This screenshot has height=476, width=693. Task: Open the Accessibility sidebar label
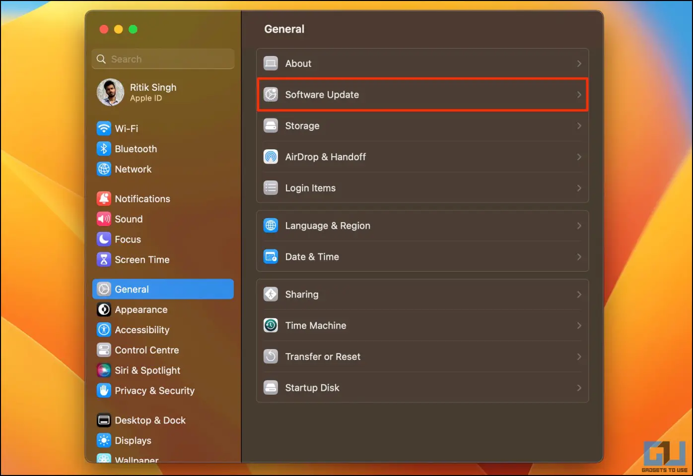click(x=142, y=330)
